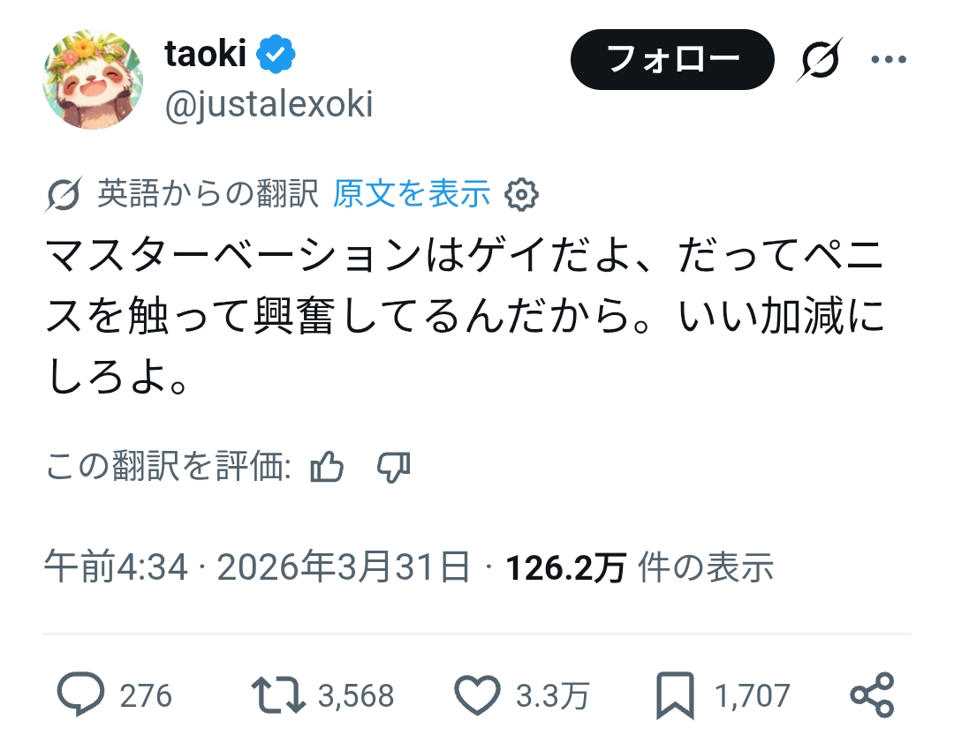Rate translation with thumbs down
954x743 pixels.
coord(393,468)
